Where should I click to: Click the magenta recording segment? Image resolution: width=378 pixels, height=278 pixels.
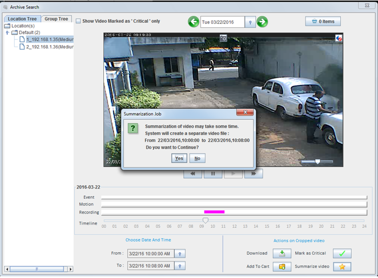tap(214, 212)
